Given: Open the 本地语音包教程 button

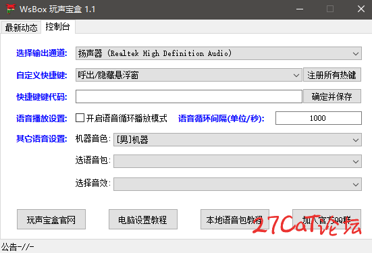Looking at the screenshot, I should (235, 219).
